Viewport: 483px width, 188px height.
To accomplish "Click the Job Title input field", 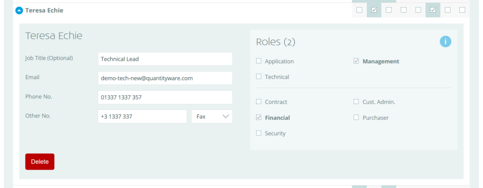I will point(165,59).
